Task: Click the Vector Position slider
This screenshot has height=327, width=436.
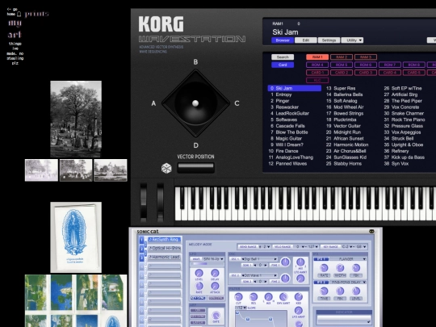Action: coord(195,168)
